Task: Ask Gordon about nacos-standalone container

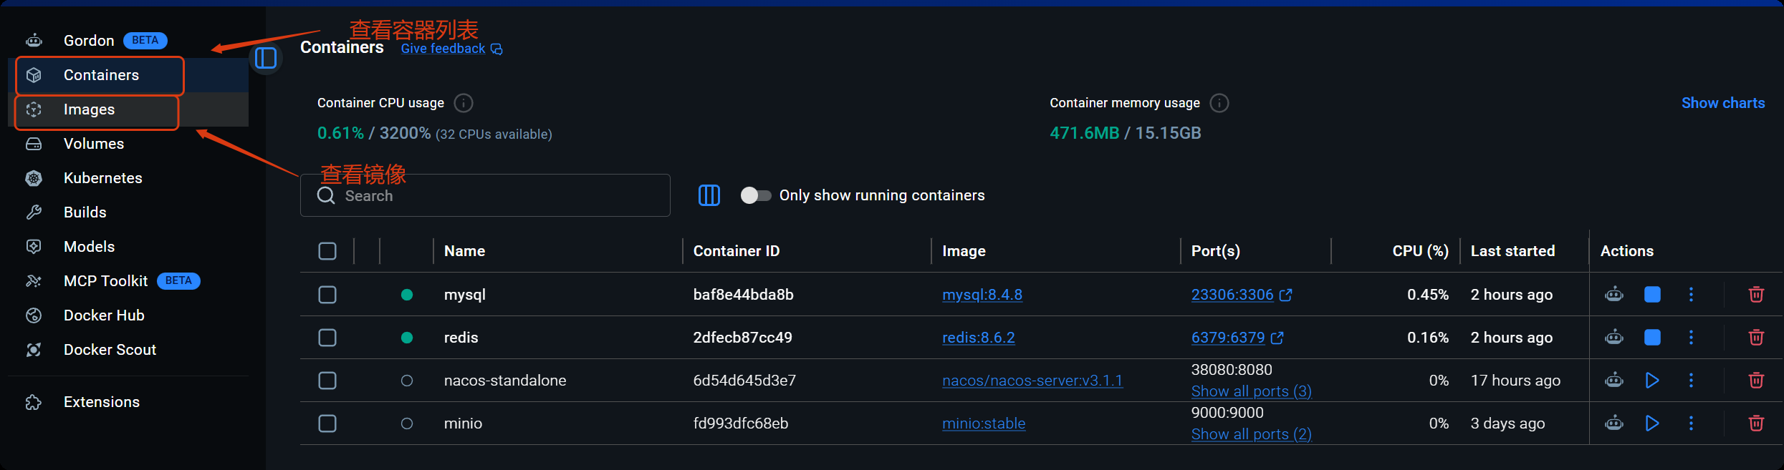Action: [x=1614, y=381]
